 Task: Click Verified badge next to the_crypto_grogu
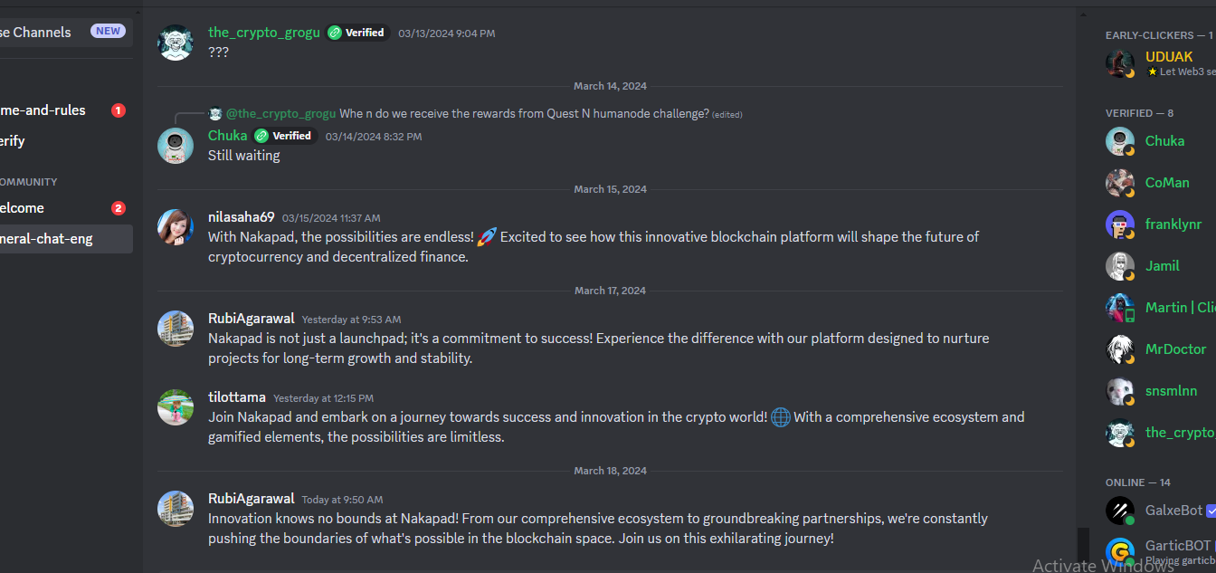tap(358, 33)
